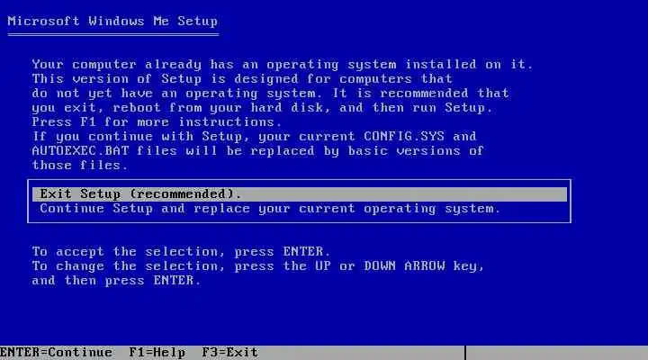Click the 'F1 for more instructions' line
The width and height of the screenshot is (648, 360).
coord(157,121)
